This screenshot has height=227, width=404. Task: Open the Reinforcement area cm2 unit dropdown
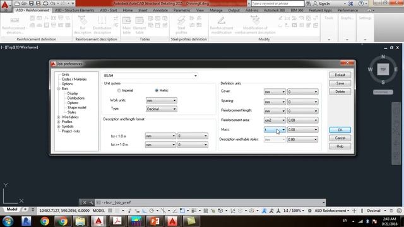click(x=275, y=120)
